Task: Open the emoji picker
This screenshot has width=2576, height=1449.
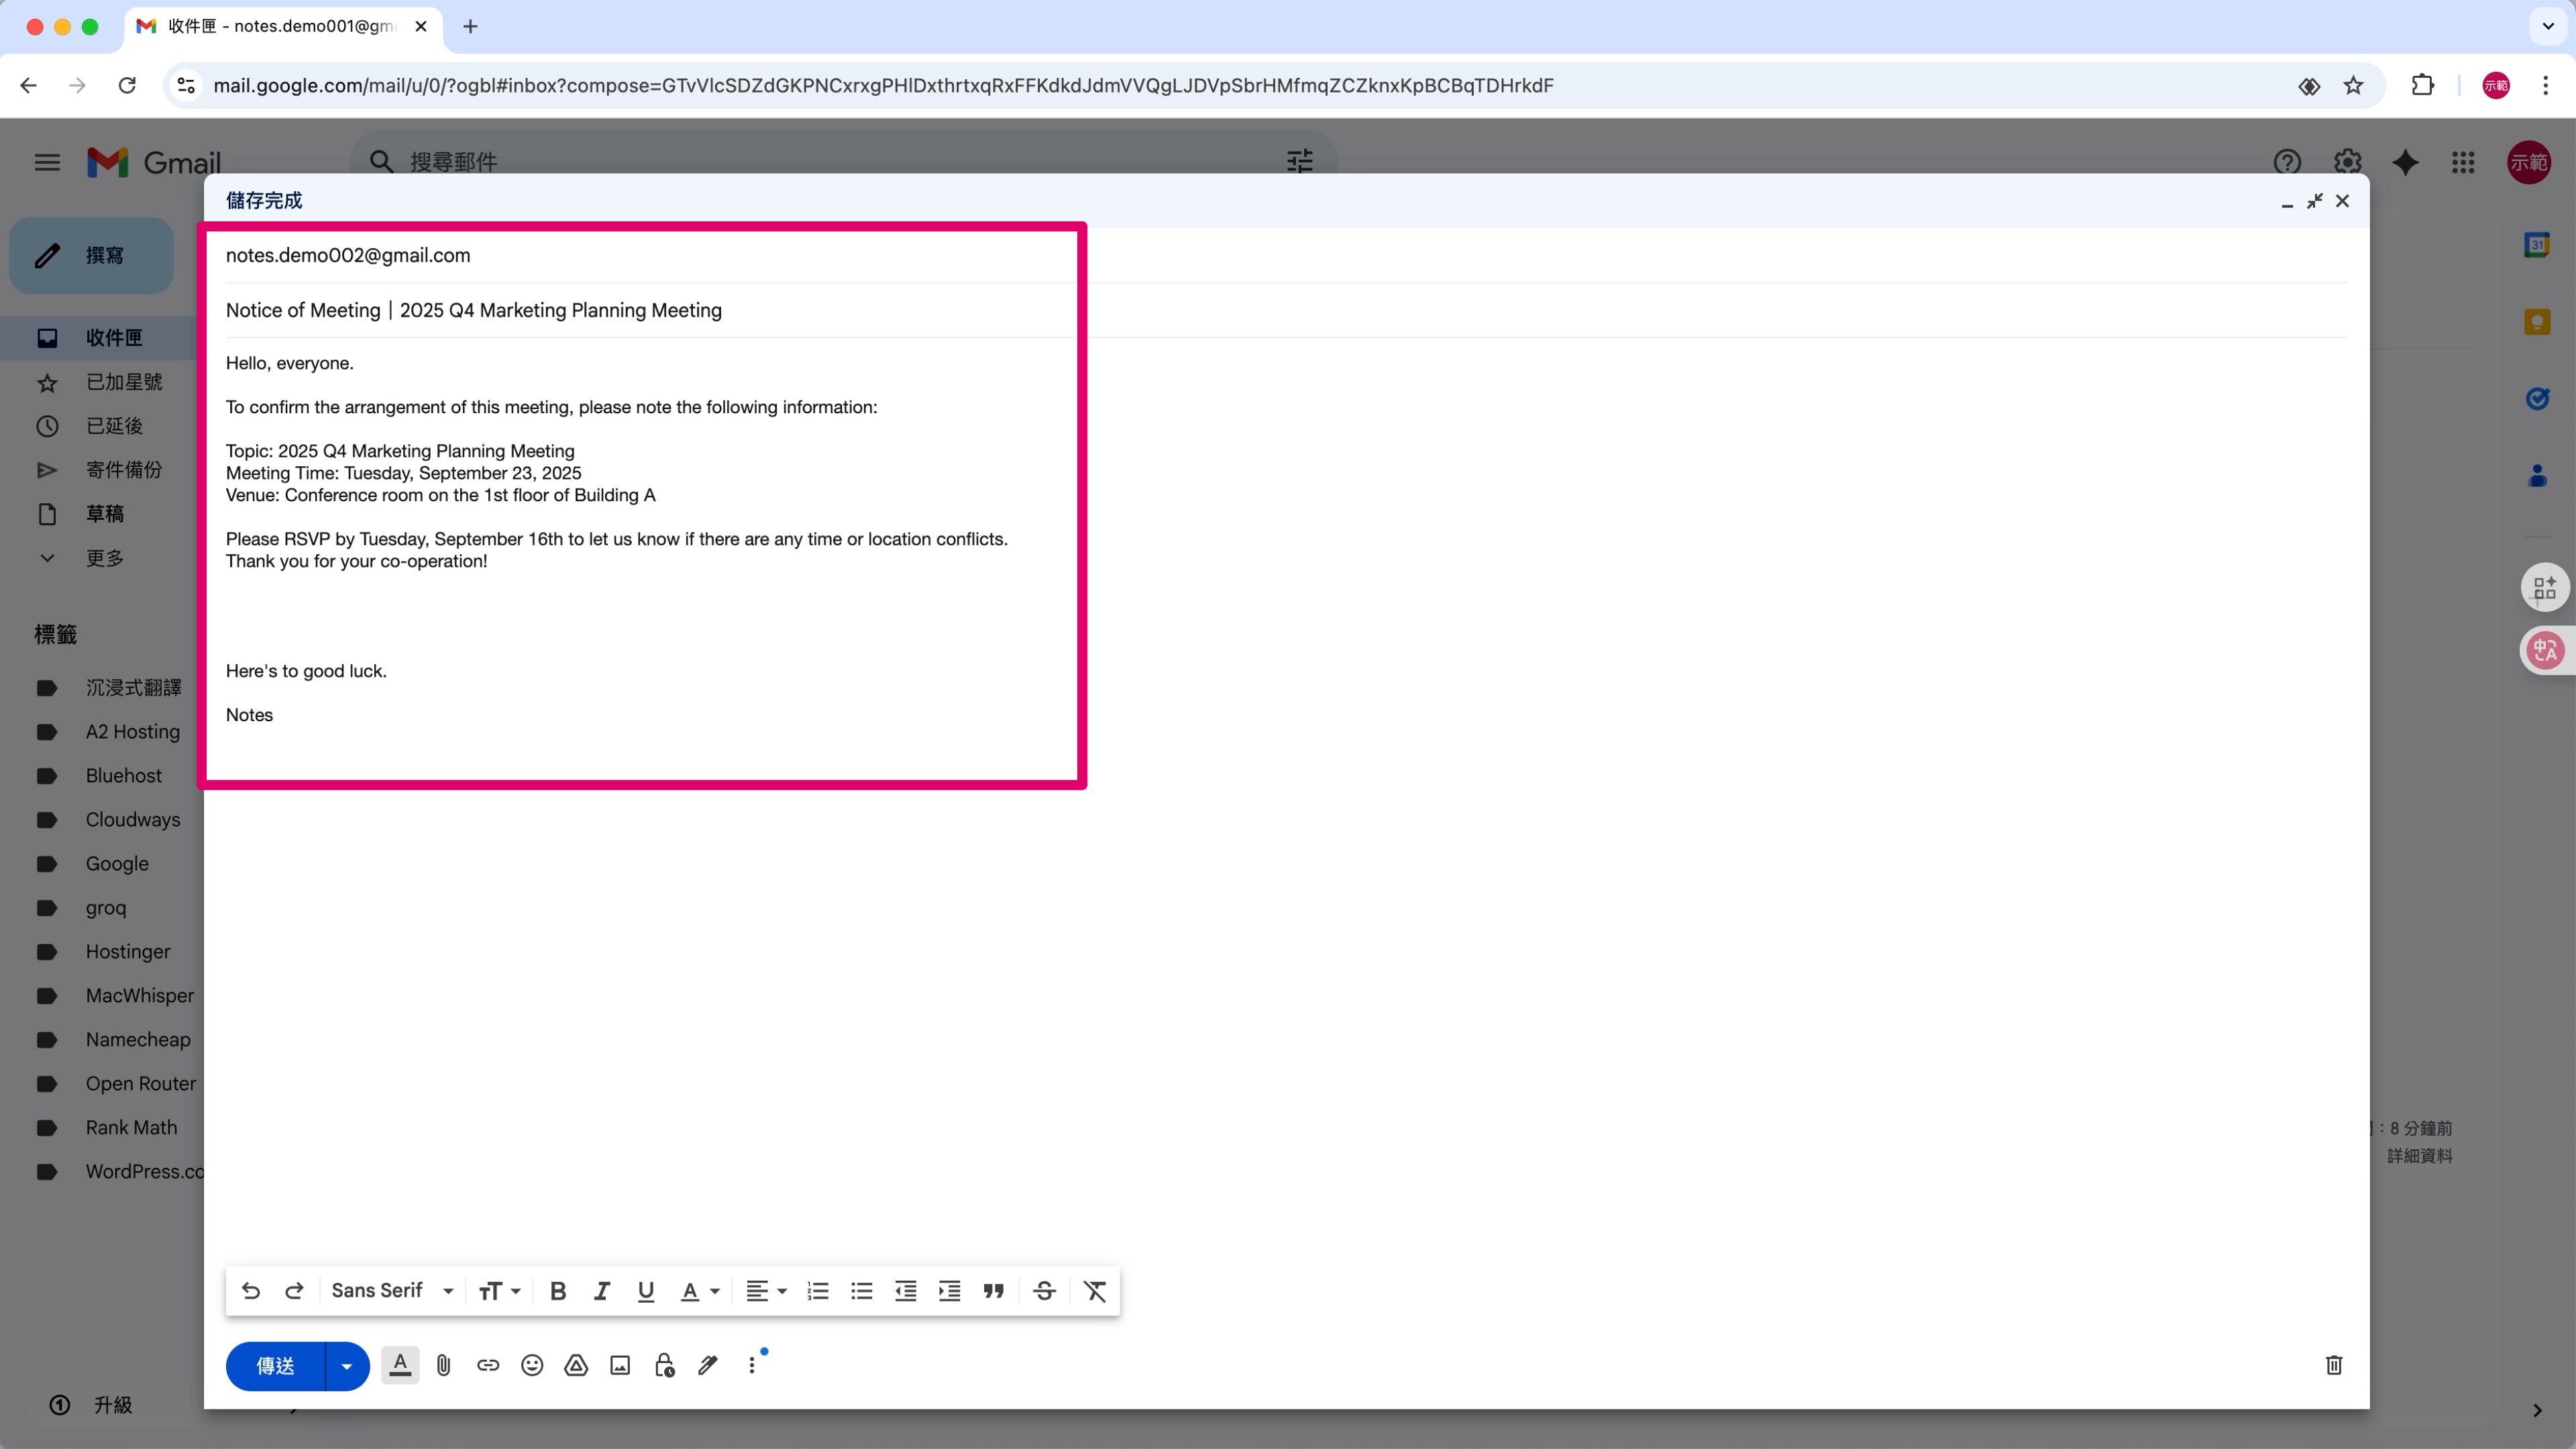Action: tap(532, 1365)
